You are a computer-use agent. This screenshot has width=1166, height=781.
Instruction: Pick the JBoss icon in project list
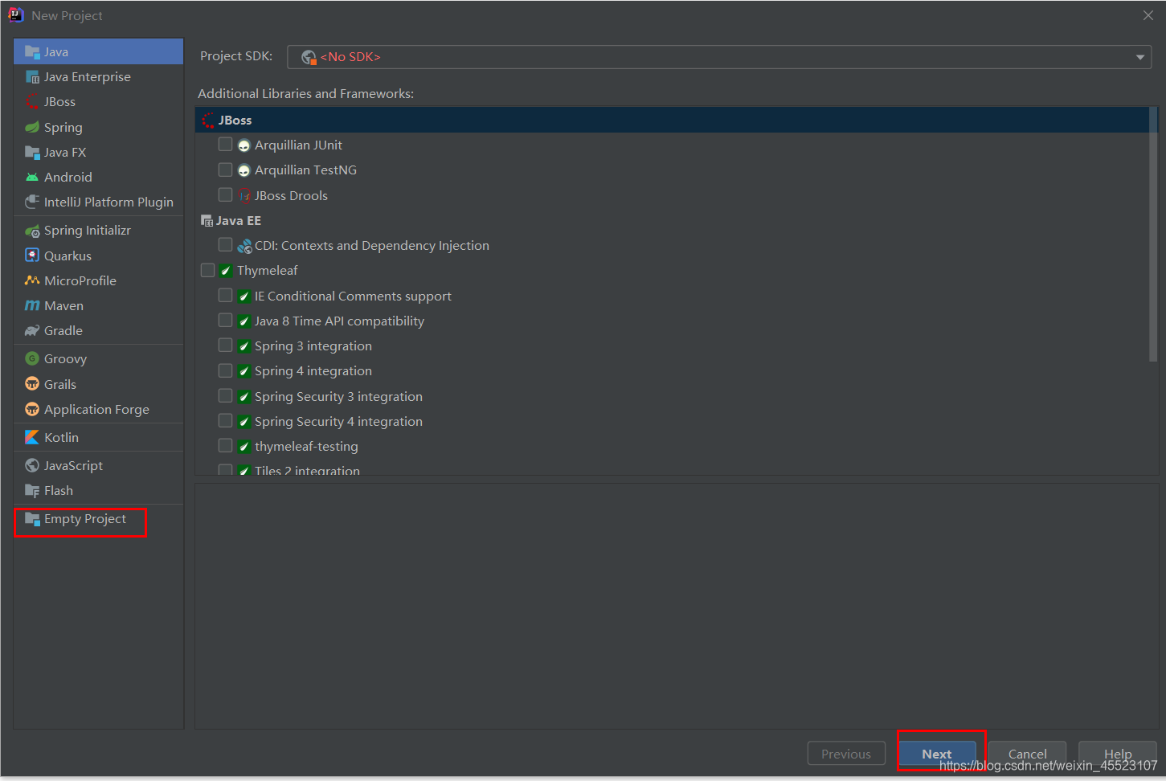point(32,102)
